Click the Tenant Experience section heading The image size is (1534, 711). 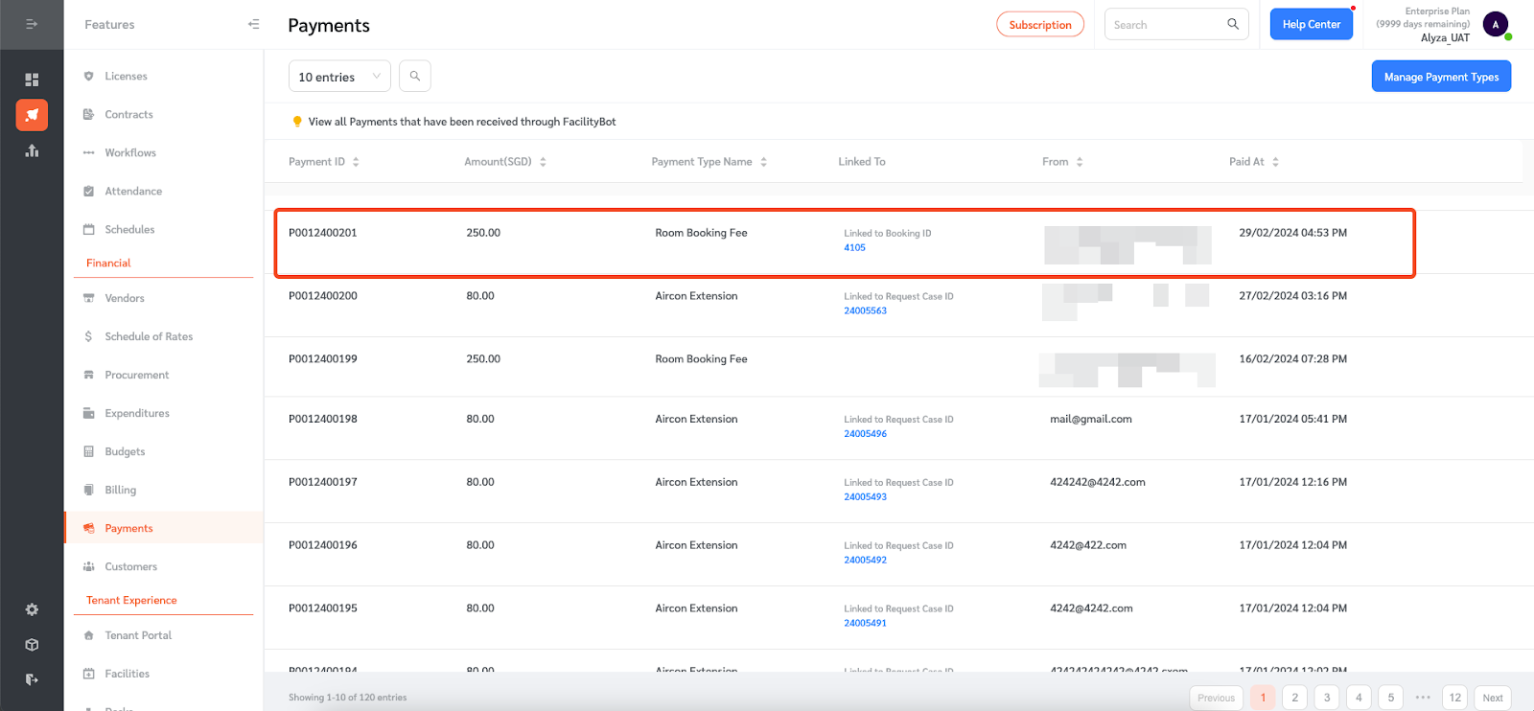tap(131, 600)
